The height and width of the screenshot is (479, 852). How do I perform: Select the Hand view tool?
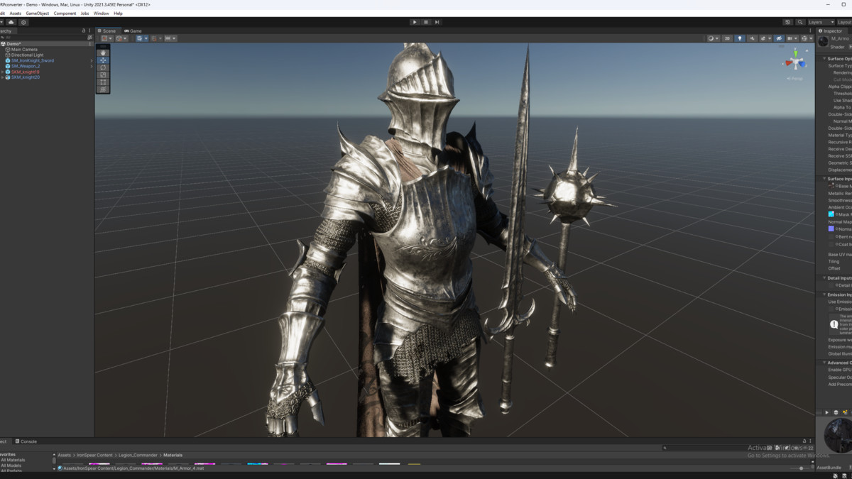103,53
